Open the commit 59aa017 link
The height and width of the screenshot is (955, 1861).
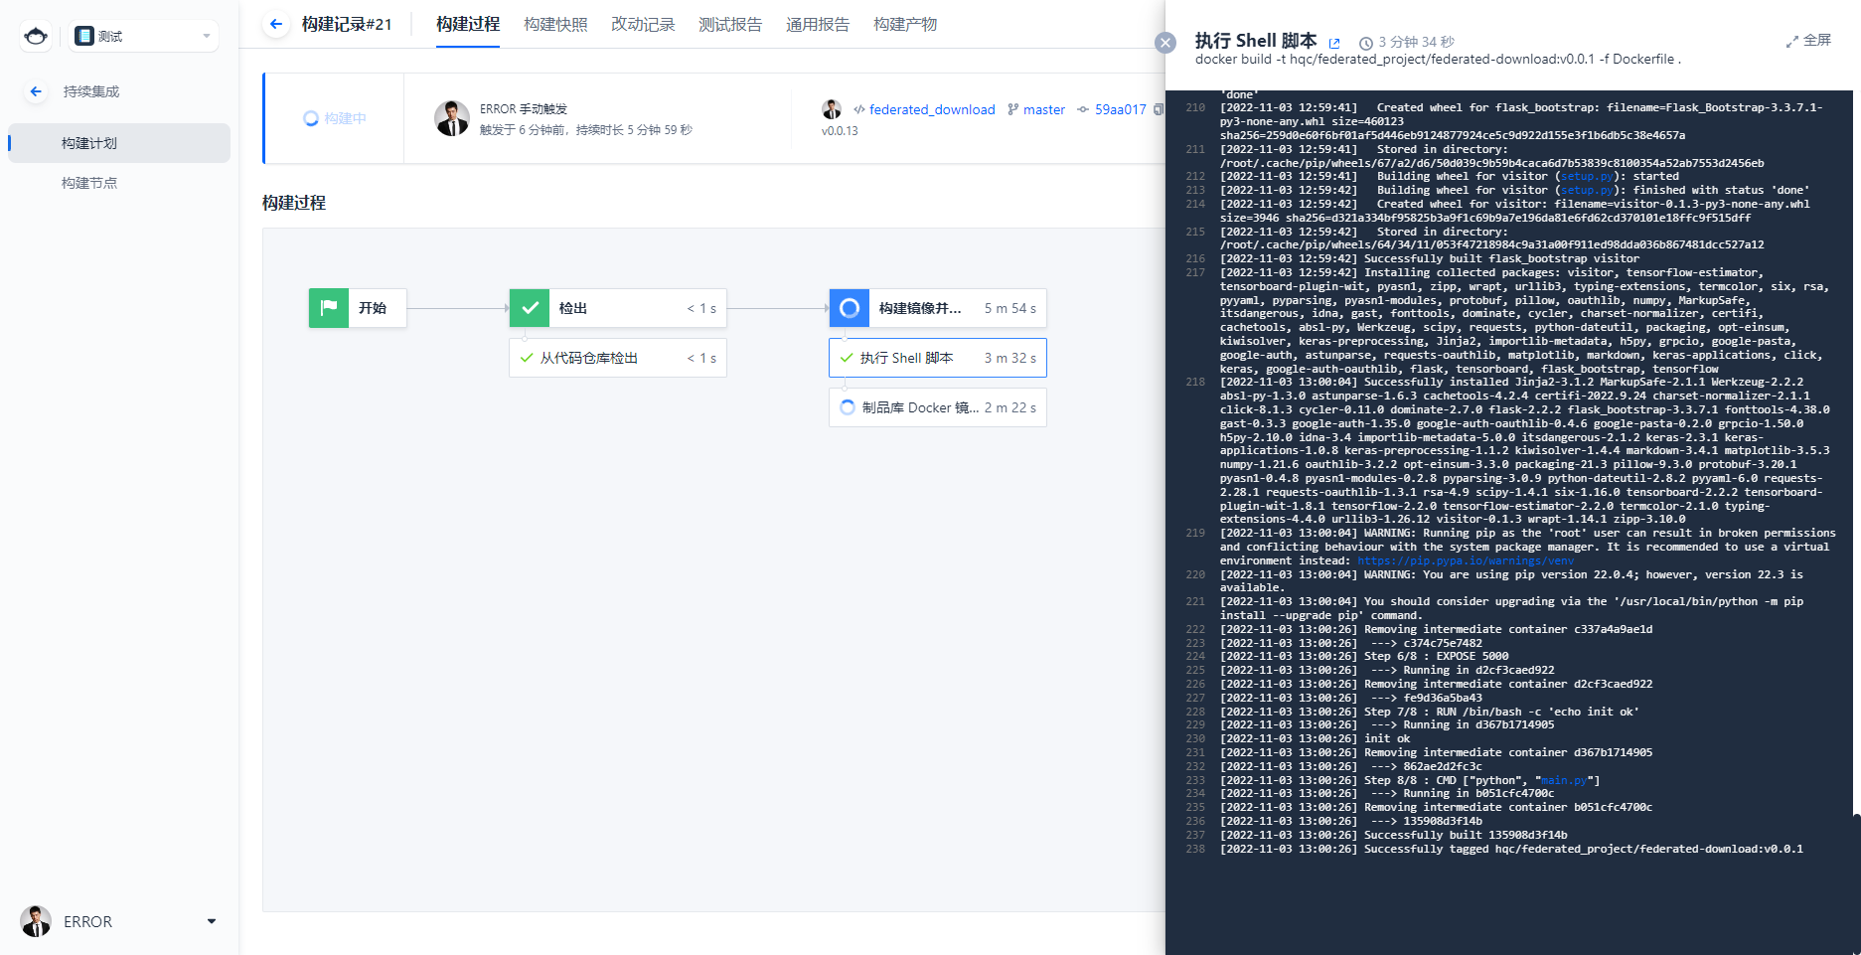tap(1121, 109)
